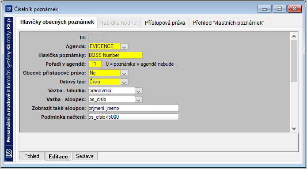Expand the Vazba - tabulka dropdown
The height and width of the screenshot is (169, 307).
138,90
